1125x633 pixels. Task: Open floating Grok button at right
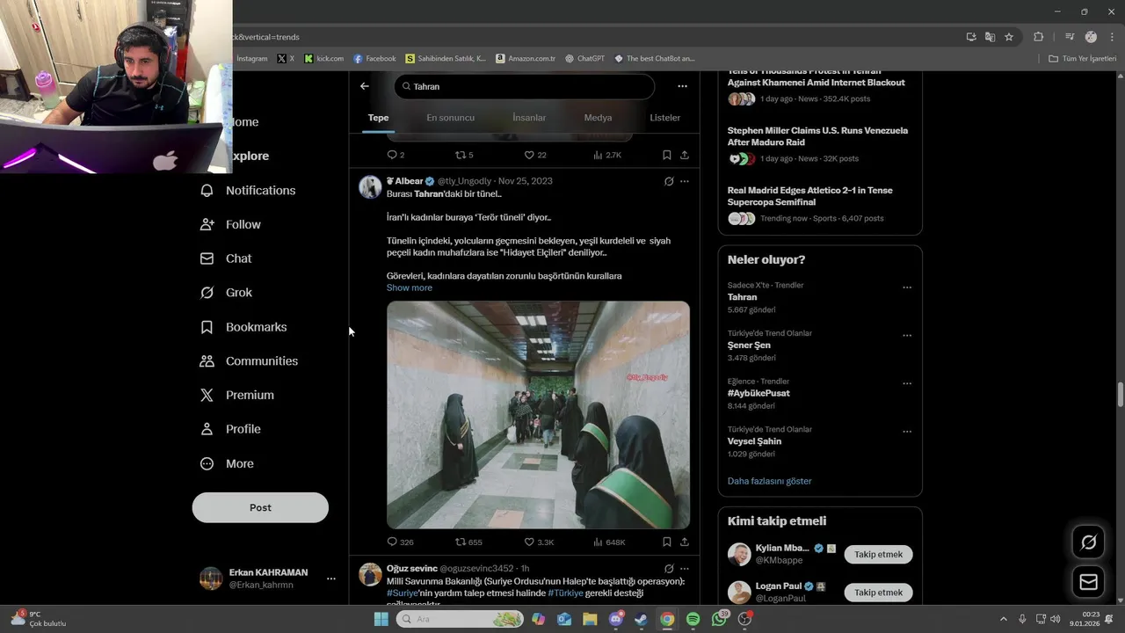1088,542
